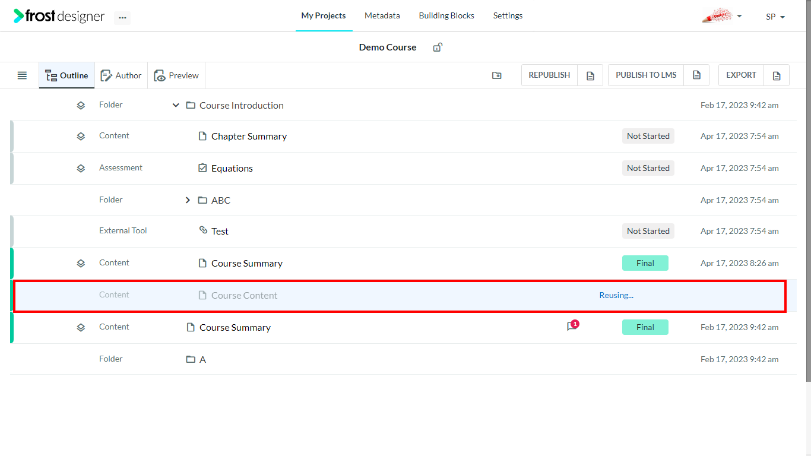
Task: Open the document icon beside EXPORT
Action: pos(777,75)
